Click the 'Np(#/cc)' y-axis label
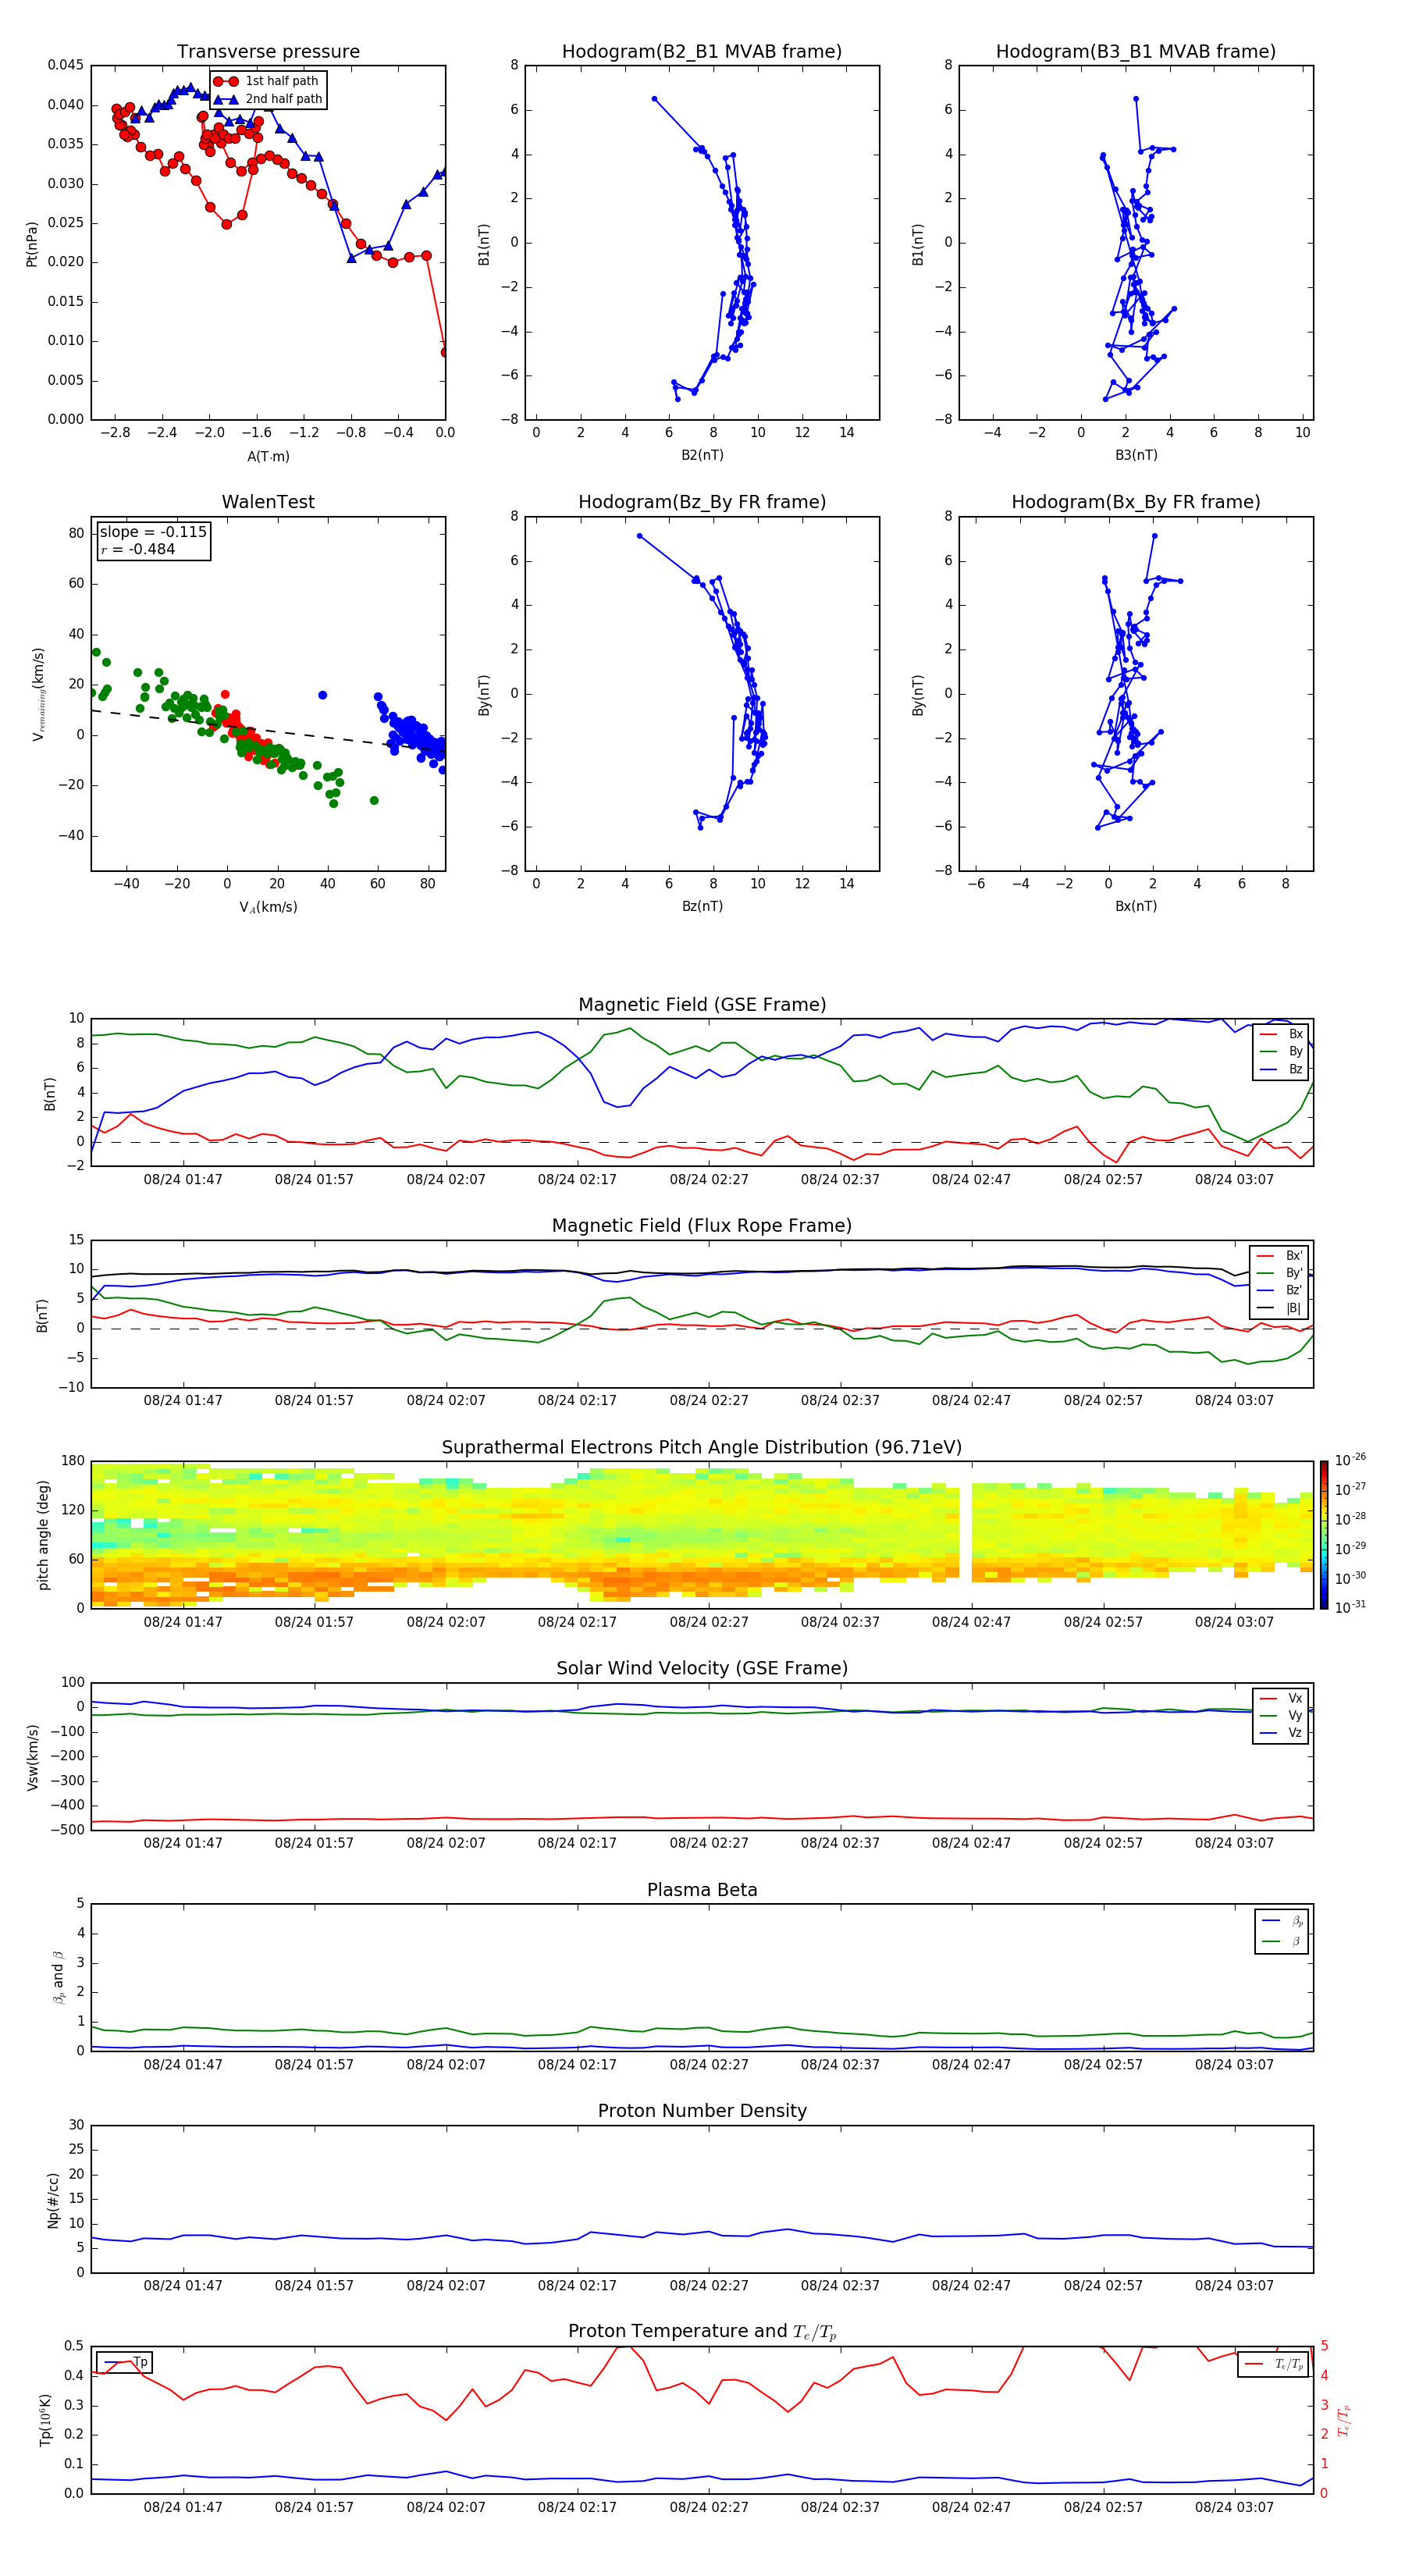The image size is (1405, 2576). [53, 2200]
